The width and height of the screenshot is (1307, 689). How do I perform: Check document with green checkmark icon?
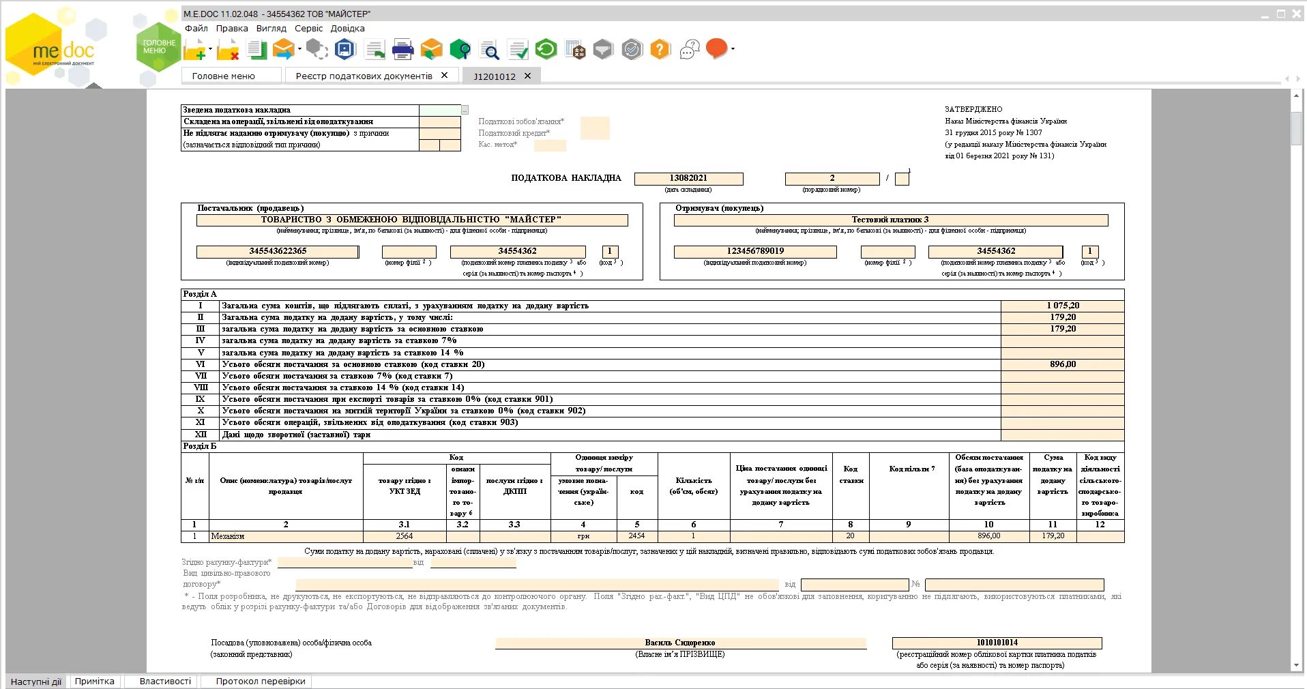pyautogui.click(x=518, y=49)
